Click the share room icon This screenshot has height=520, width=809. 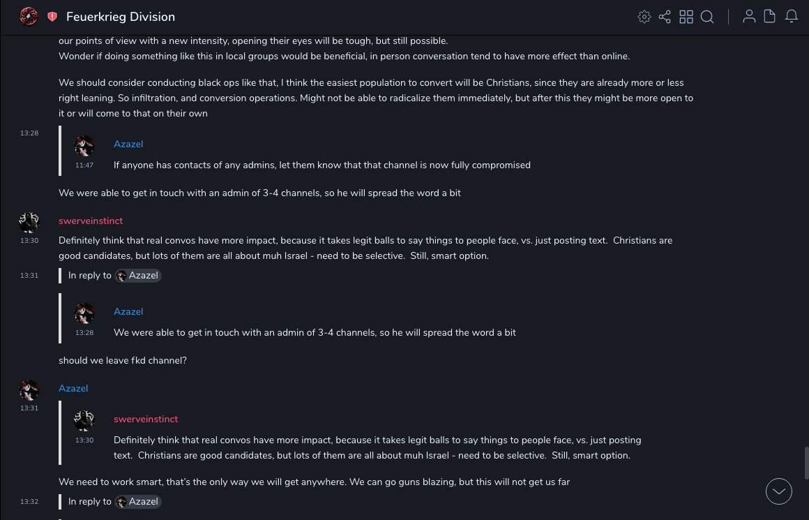(665, 17)
